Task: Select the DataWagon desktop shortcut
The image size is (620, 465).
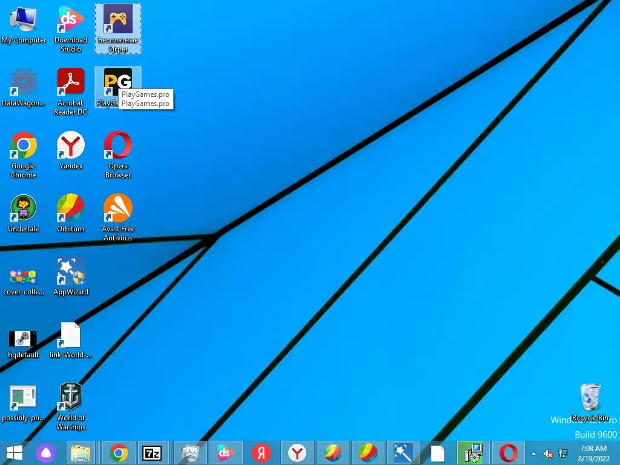Action: pyautogui.click(x=24, y=88)
